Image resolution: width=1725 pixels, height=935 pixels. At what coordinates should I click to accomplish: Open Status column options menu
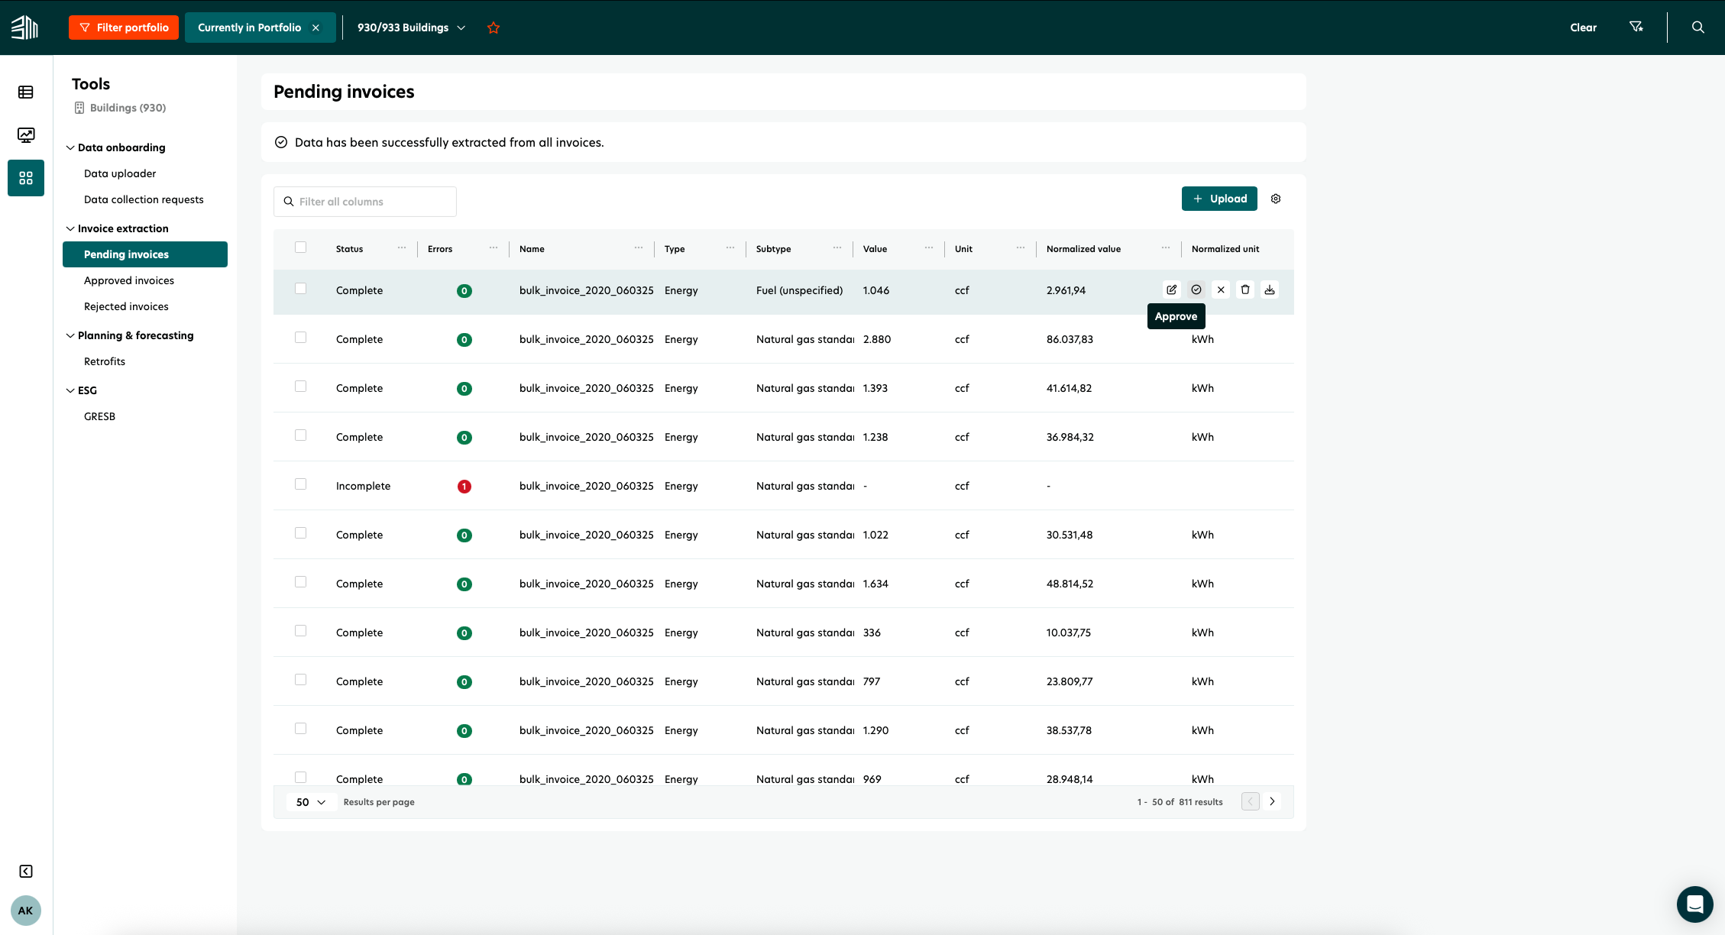(x=402, y=247)
